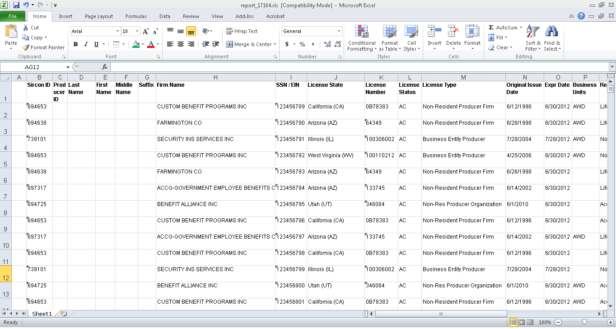Switch to the Data tab
Viewport: 616px width, 329px height.
tap(165, 16)
